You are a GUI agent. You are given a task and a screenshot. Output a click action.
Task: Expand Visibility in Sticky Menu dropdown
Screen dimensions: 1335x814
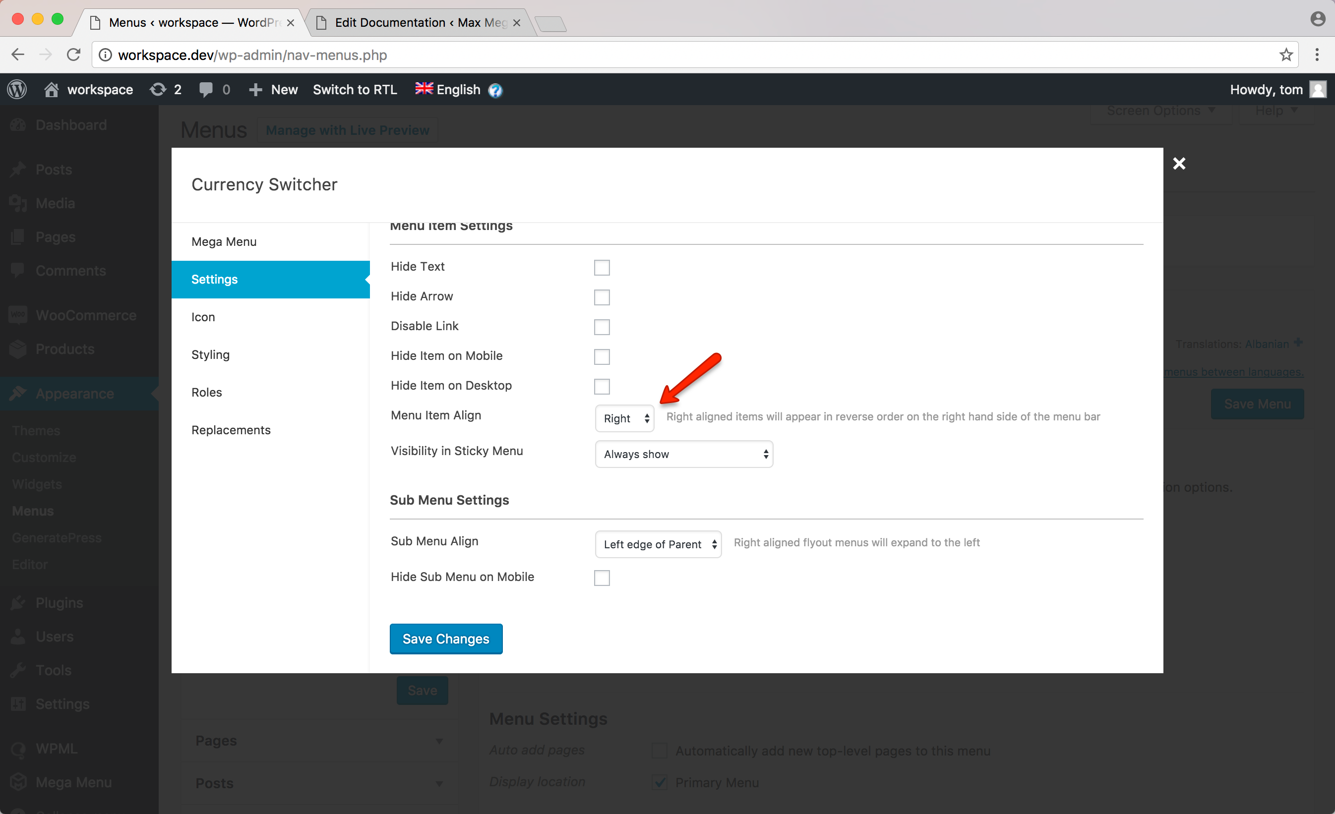[x=684, y=455]
